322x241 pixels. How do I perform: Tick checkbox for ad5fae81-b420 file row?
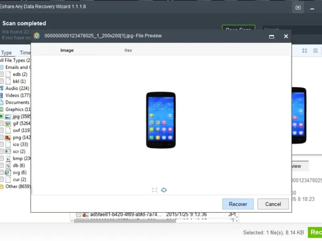tap(78, 214)
